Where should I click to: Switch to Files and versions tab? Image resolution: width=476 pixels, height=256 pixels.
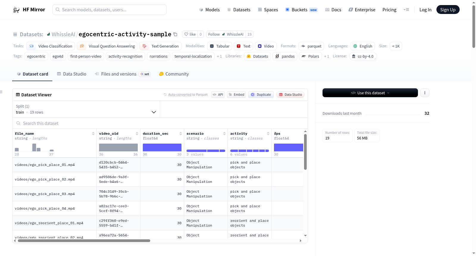point(122,74)
